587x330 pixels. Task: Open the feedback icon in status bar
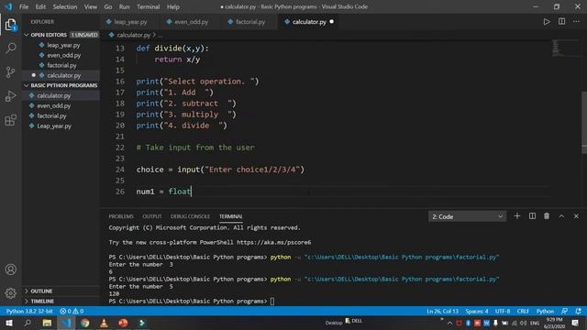565,312
